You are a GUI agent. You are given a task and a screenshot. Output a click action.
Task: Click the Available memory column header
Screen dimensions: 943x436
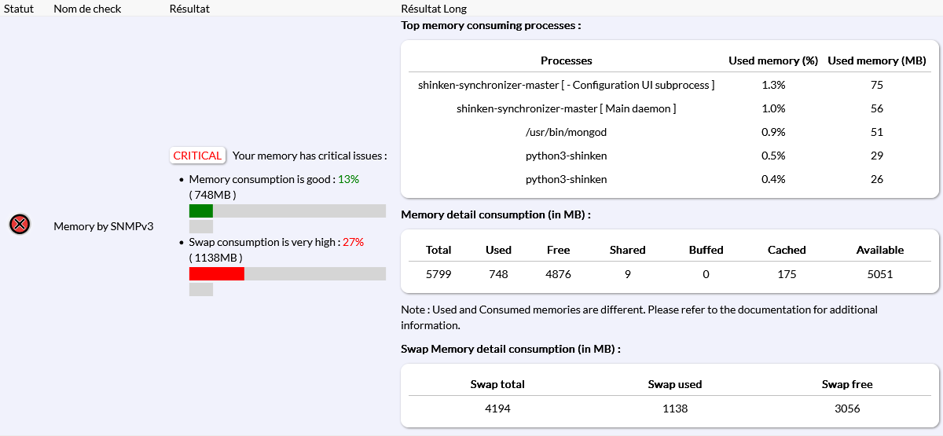tap(879, 250)
